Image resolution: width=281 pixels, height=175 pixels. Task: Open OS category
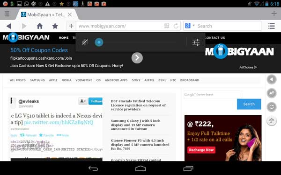[x=98, y=80]
